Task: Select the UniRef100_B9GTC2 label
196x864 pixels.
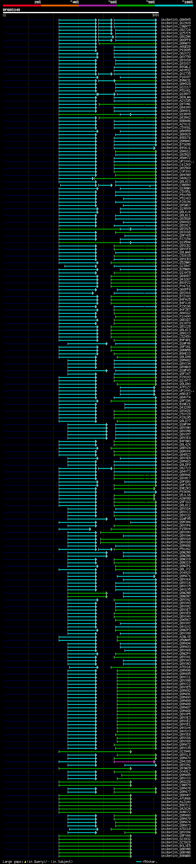Action: pyautogui.click(x=176, y=805)
